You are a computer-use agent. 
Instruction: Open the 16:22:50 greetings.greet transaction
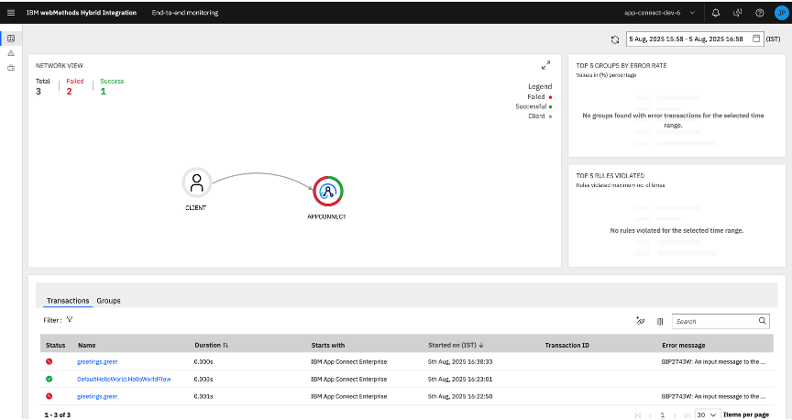tap(97, 397)
